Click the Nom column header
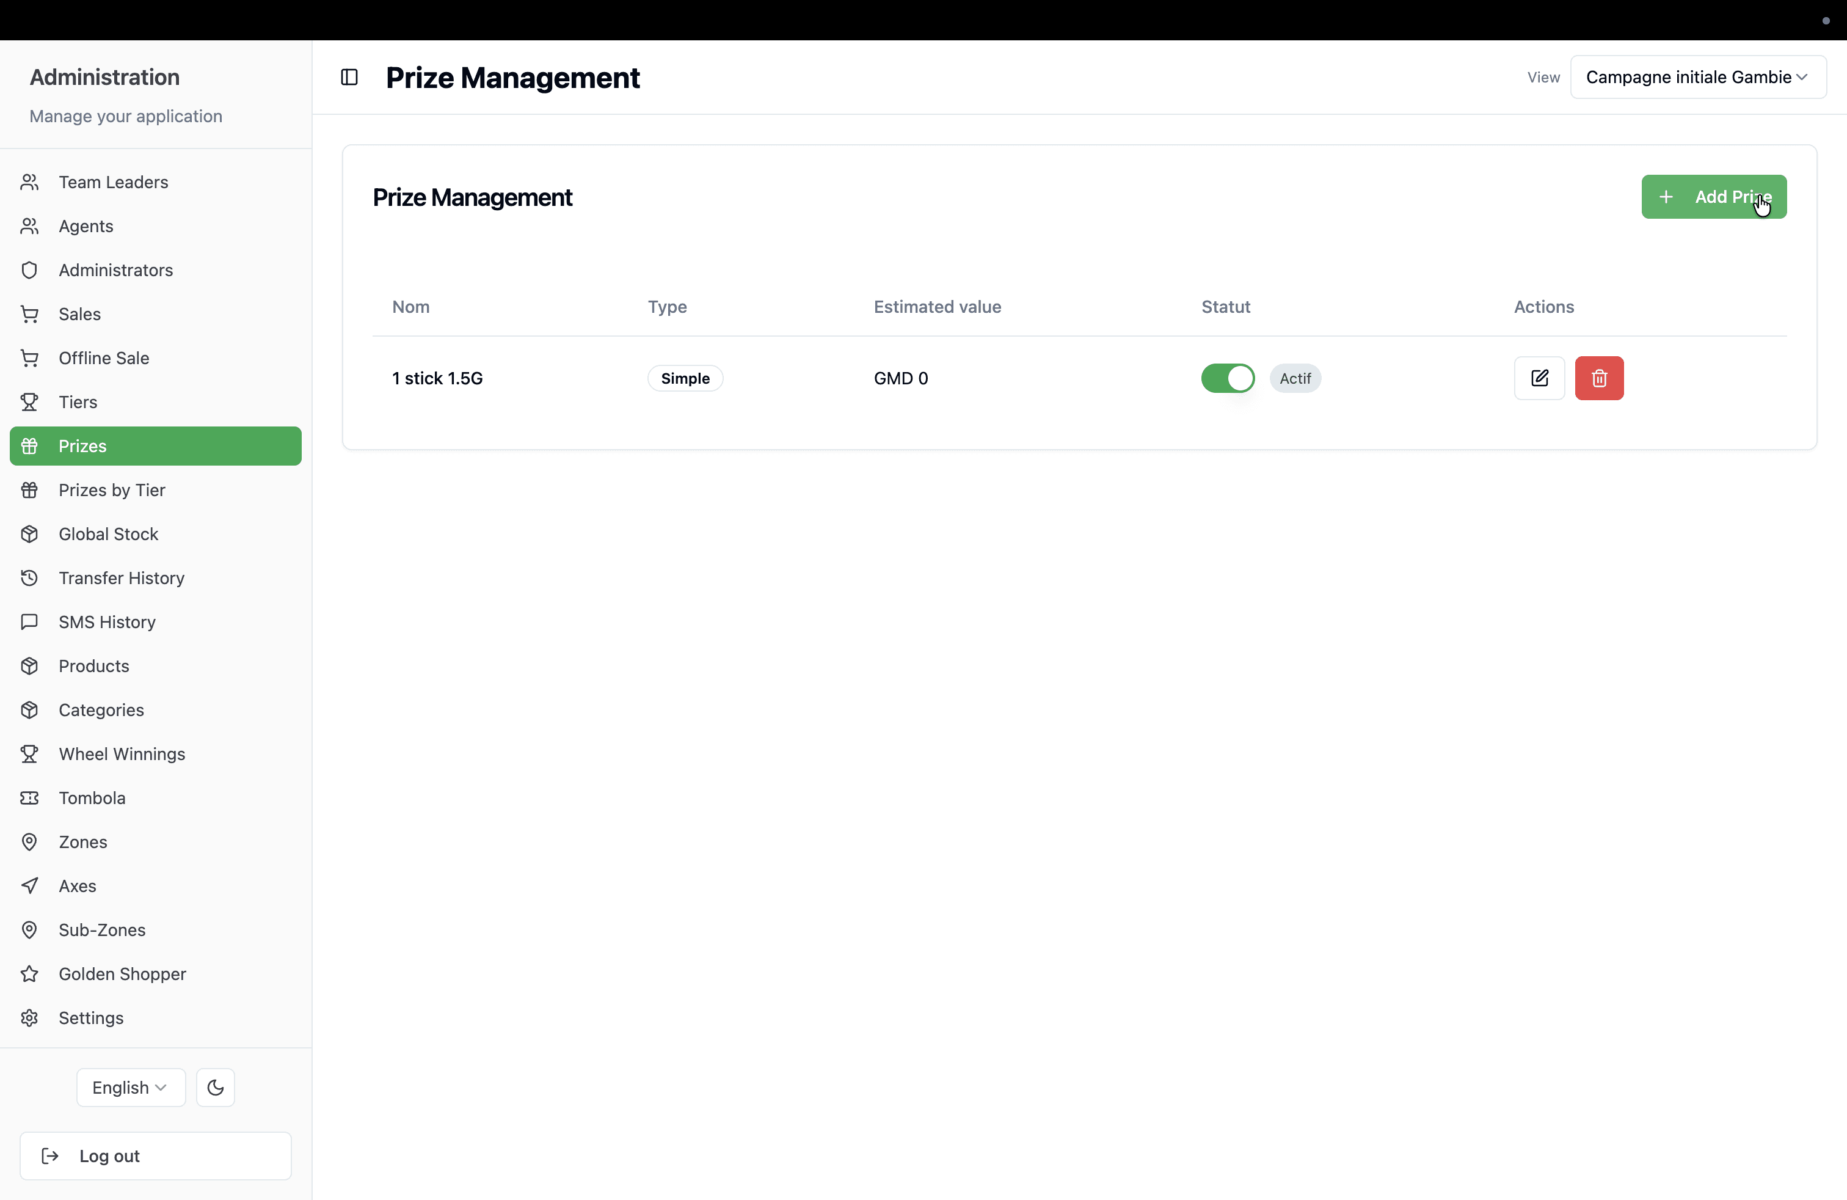Viewport: 1847px width, 1200px height. (410, 307)
